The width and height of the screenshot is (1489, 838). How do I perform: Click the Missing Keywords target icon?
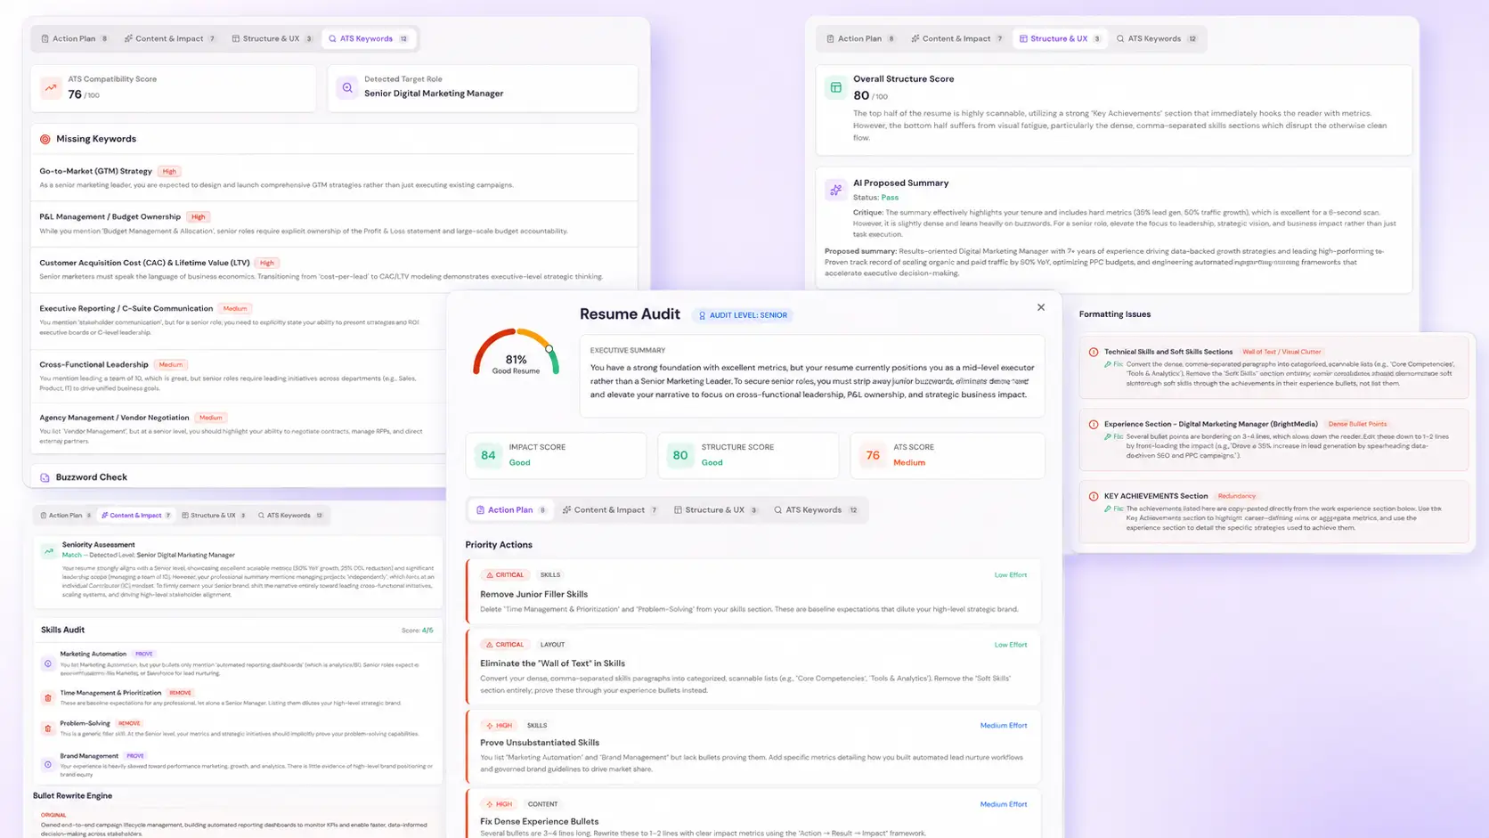[x=45, y=139]
